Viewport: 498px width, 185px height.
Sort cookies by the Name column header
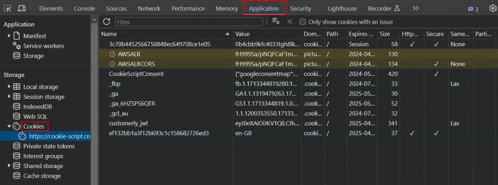166,34
